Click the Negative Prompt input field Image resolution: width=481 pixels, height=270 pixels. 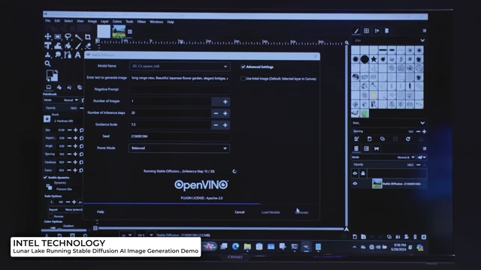180,90
